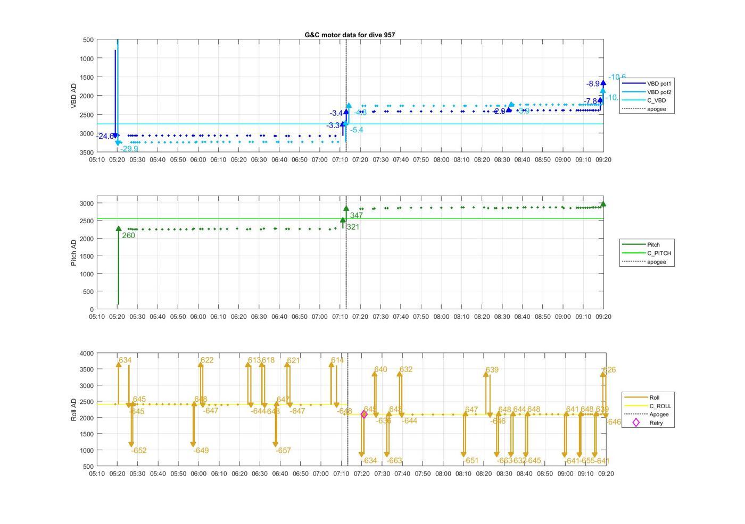
Task: Click the '621' Roll annotation
Action: point(293,360)
